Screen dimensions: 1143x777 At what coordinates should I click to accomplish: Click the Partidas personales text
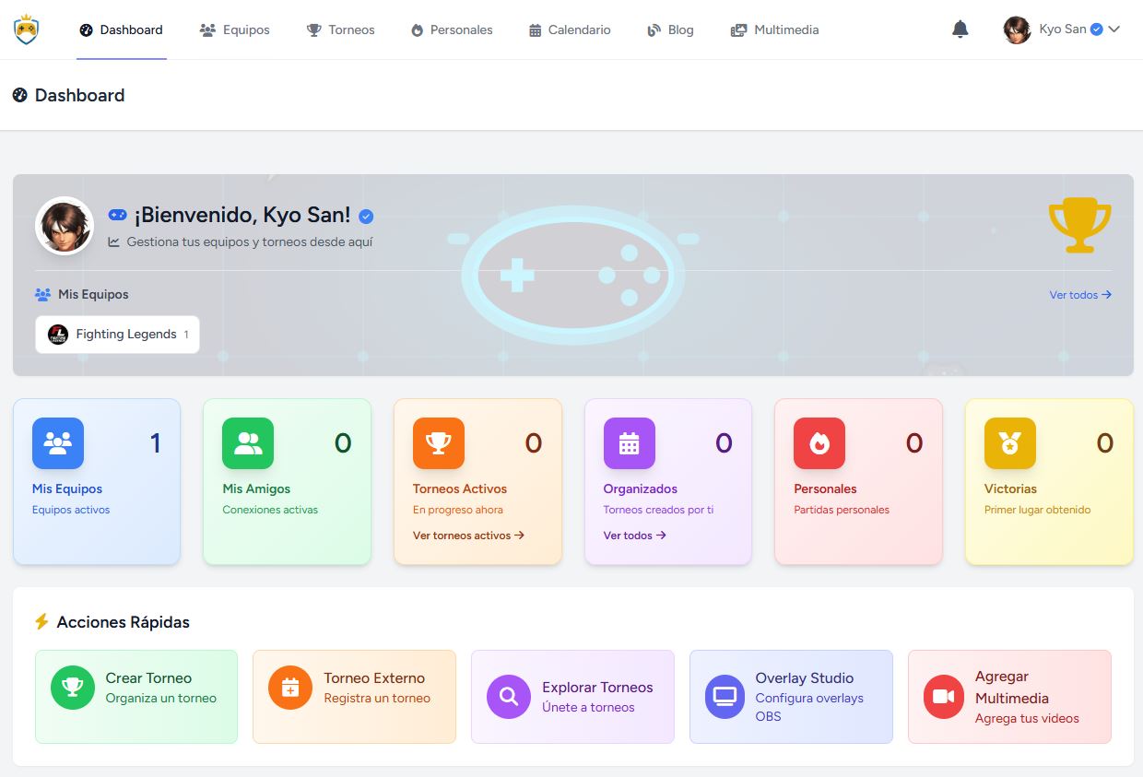pos(842,510)
